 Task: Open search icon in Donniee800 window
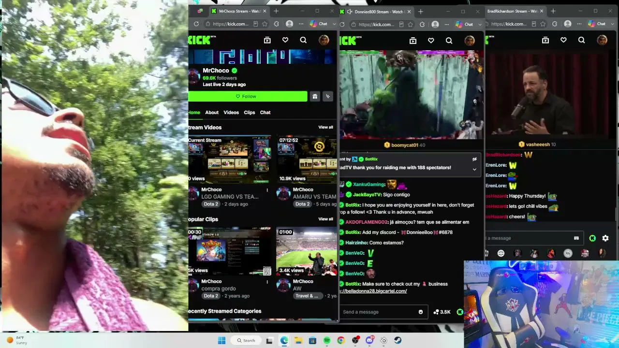tap(449, 41)
